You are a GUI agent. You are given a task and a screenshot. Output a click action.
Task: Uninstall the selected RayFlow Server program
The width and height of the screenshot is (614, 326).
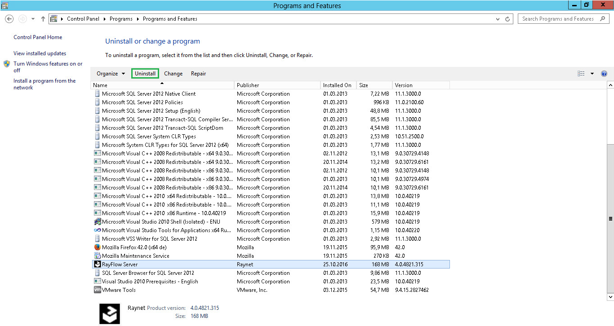click(x=145, y=73)
